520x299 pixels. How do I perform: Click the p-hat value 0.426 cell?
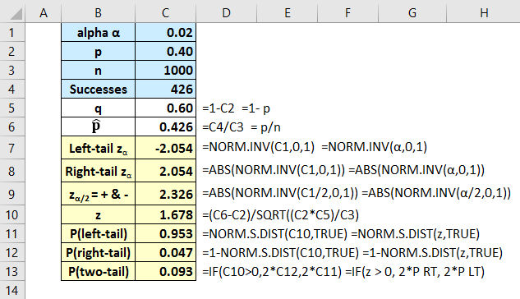(x=165, y=127)
